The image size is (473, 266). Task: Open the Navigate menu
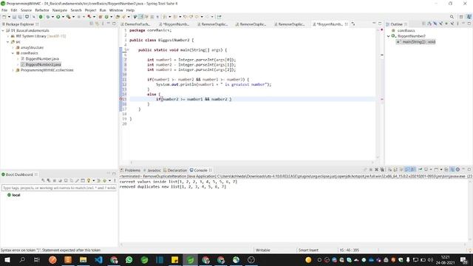pyautogui.click(x=60, y=10)
